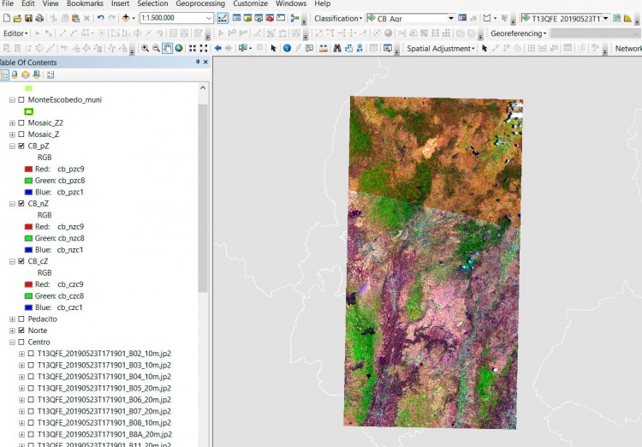The image size is (642, 447).
Task: Open the Spatial Adjustment menu
Action: click(x=441, y=48)
